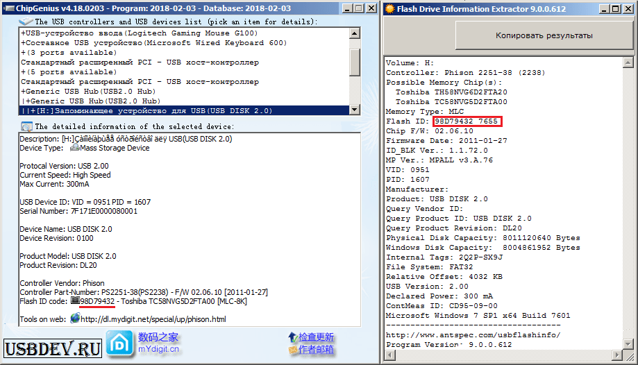This screenshot has width=638, height=365.
Task: Click the 'Current Speed: High Speed' line
Action: 65,175
